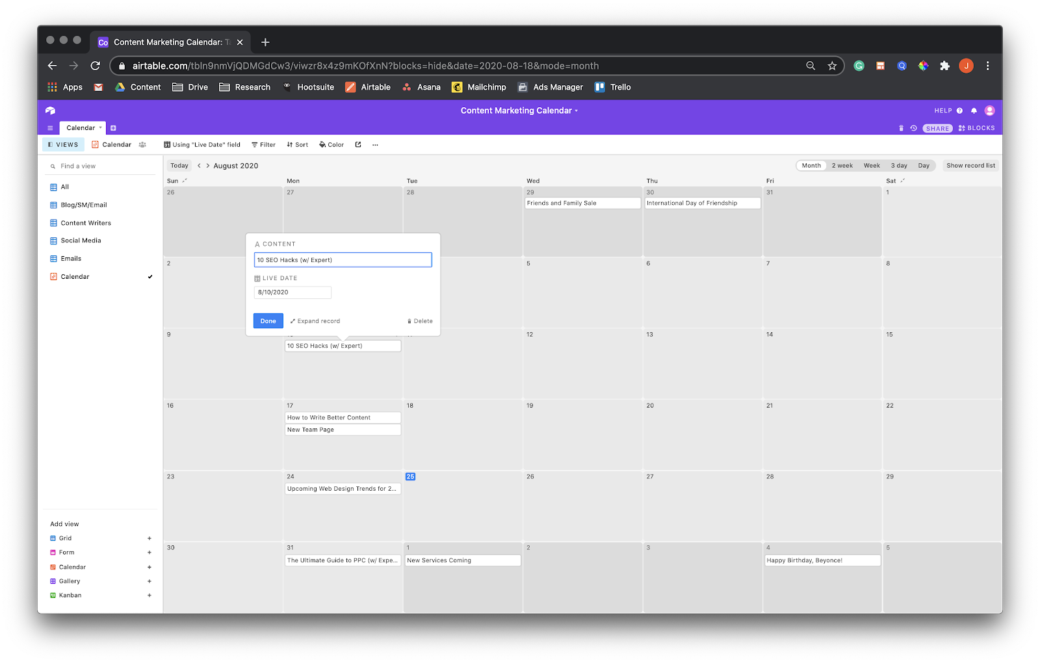1040x663 pixels.
Task: Open the Mailchimp bookmark
Action: [x=479, y=87]
